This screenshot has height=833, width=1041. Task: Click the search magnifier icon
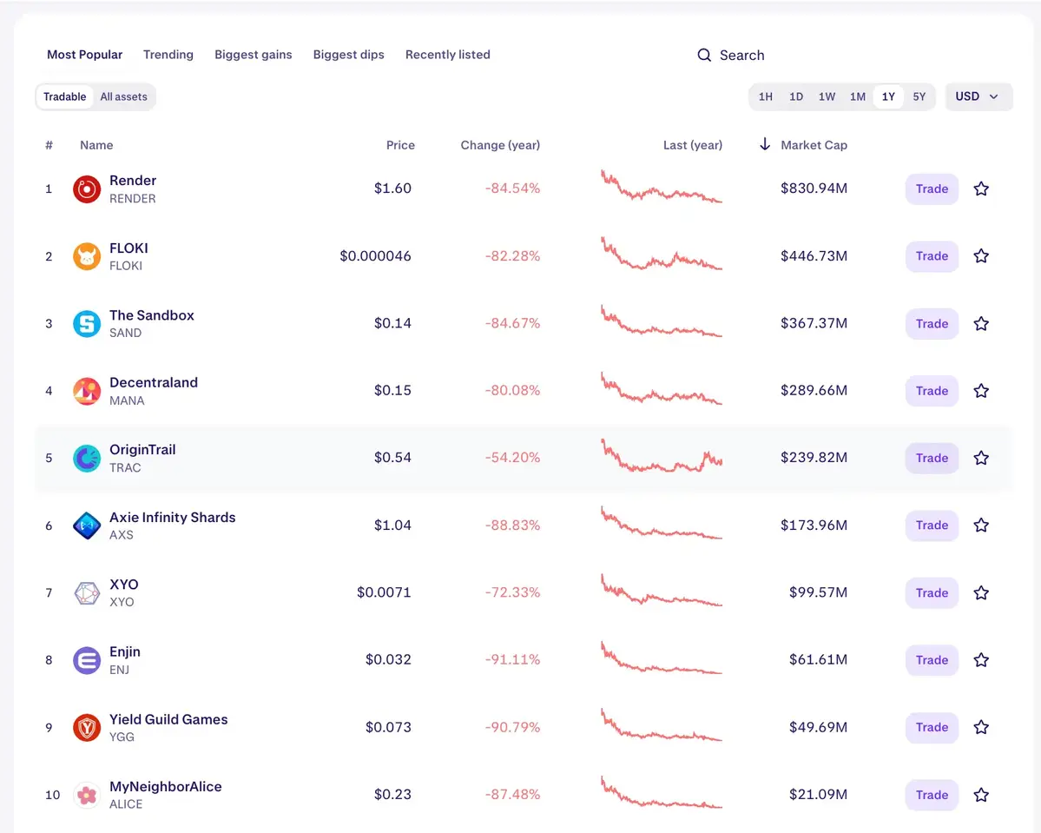click(x=703, y=55)
